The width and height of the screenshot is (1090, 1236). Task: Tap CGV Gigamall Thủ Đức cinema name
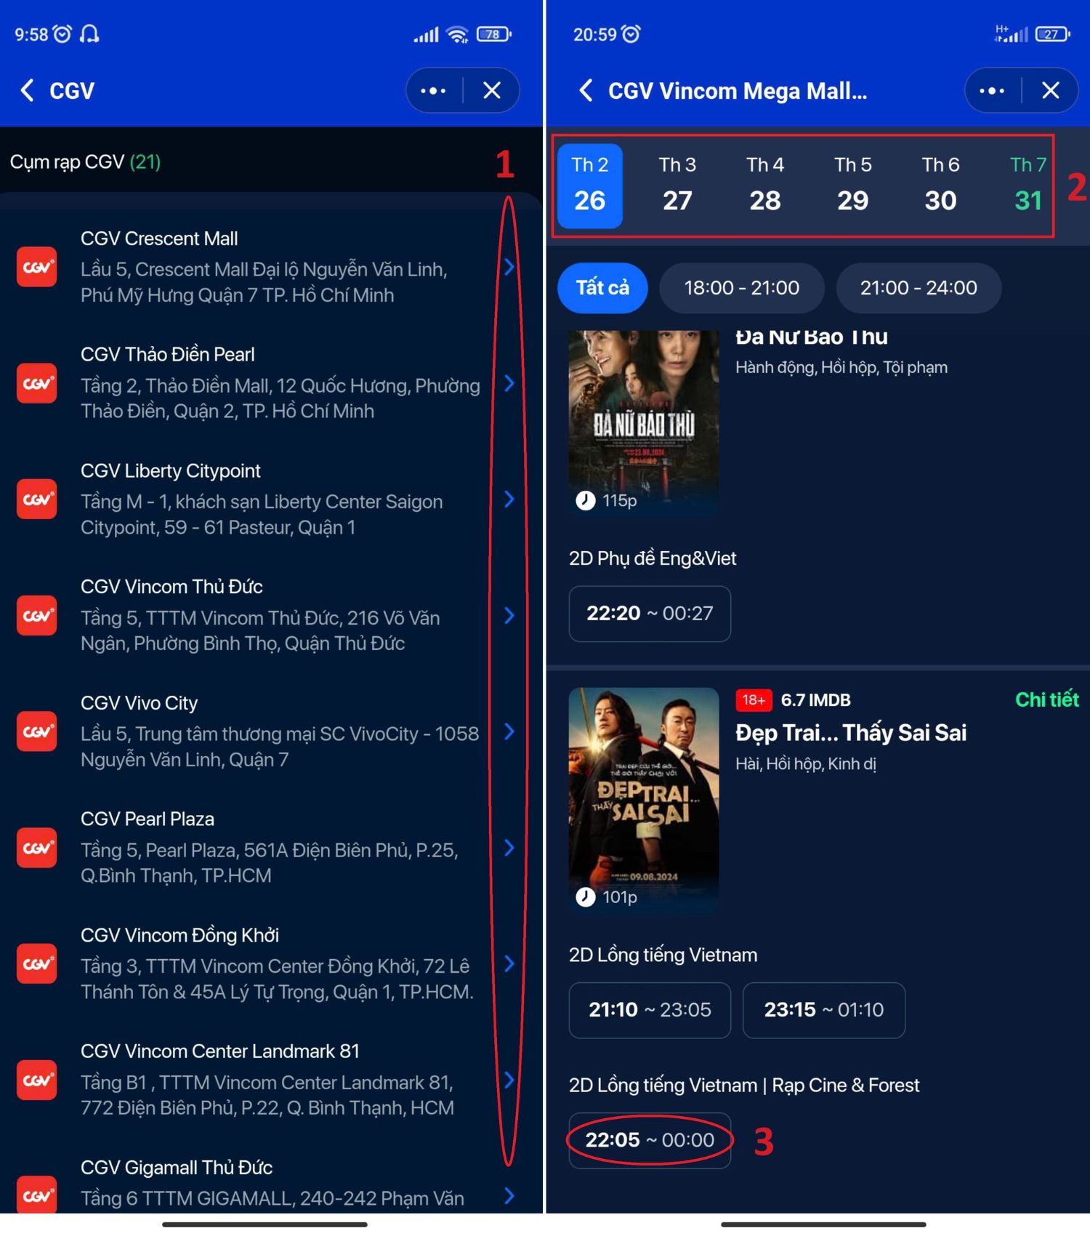pyautogui.click(x=177, y=1168)
